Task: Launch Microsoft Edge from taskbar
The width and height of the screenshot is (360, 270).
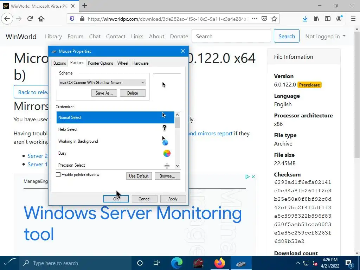Action: point(177,263)
